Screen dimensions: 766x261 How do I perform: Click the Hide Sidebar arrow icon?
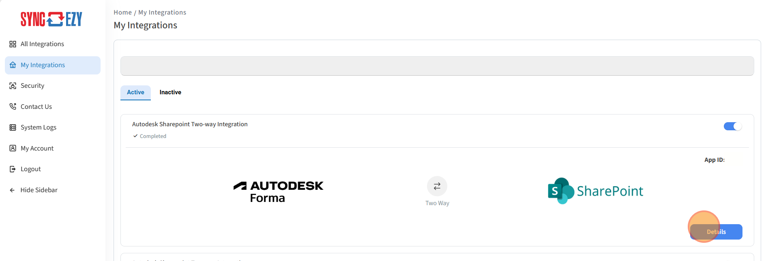13,190
